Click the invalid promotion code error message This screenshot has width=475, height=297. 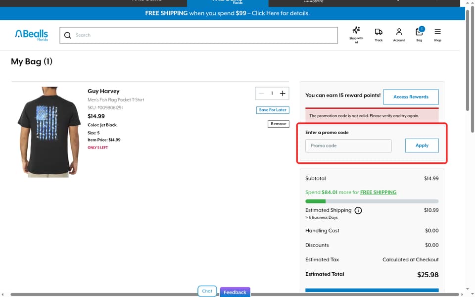[372, 115]
